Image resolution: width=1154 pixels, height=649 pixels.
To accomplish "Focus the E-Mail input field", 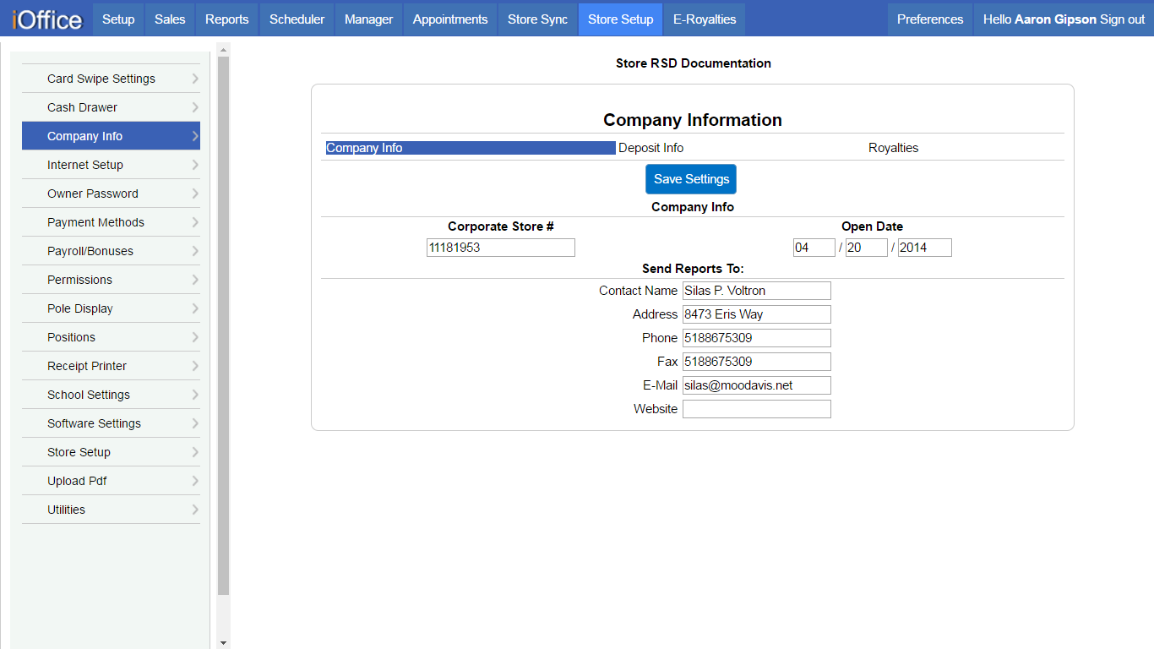I will [x=757, y=385].
